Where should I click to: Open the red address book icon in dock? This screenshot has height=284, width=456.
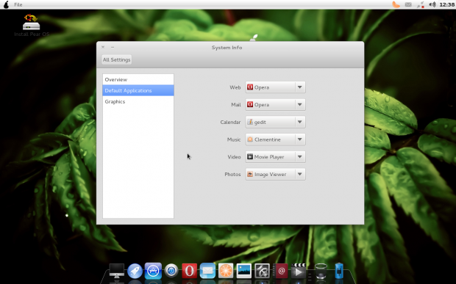[280, 271]
